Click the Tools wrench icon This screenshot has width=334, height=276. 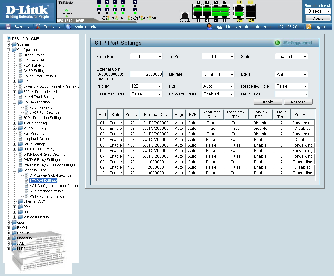pos(38,27)
